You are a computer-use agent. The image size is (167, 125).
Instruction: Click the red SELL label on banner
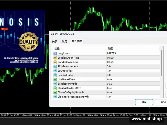pyautogui.click(x=4, y=29)
